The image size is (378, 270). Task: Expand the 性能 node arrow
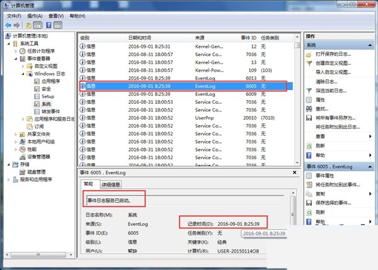click(16, 149)
